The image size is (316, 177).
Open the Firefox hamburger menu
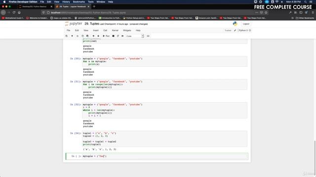(313, 12)
